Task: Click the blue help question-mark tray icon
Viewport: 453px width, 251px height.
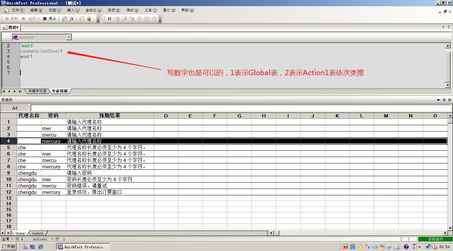Action: [x=406, y=247]
